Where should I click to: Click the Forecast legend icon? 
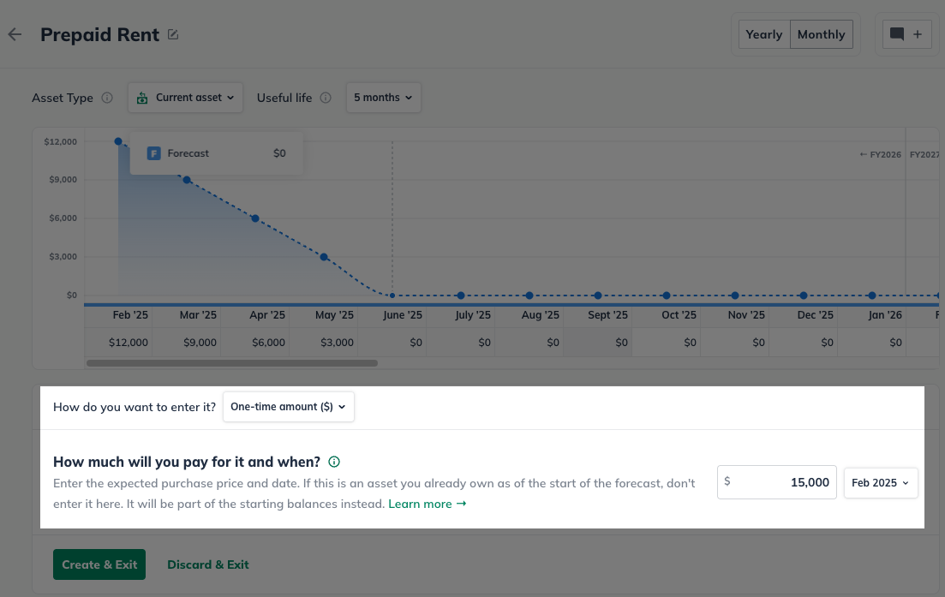(x=154, y=153)
